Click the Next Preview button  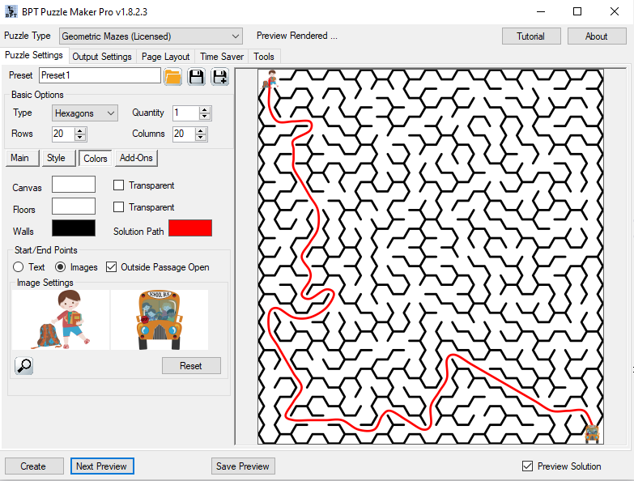pyautogui.click(x=100, y=466)
